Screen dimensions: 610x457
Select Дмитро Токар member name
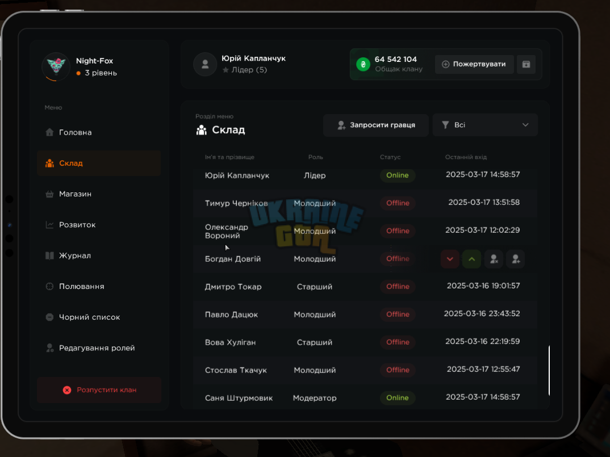coord(233,287)
